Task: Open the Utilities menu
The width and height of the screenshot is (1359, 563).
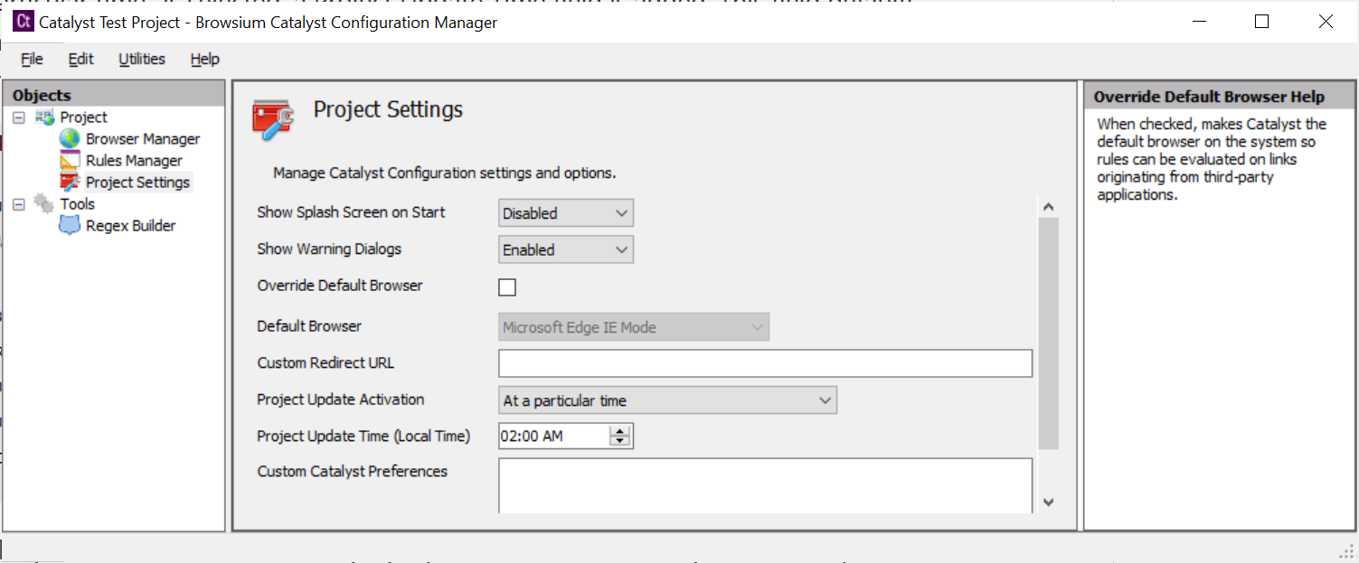Action: click(x=141, y=59)
